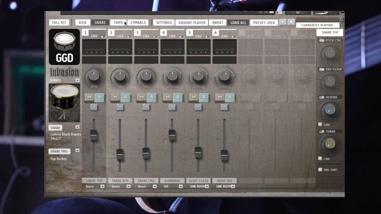Click the stop button beside Preset Lock
Screen dimensions: 381x214
pyautogui.click(x=291, y=22)
